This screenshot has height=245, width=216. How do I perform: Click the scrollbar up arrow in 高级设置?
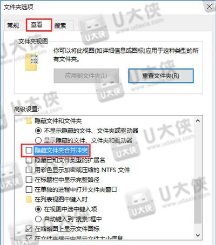[x=198, y=121]
